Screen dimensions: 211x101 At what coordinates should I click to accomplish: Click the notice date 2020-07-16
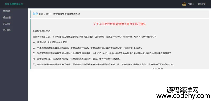[157, 69]
